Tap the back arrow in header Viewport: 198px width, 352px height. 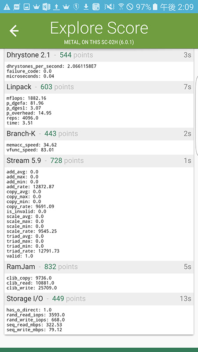point(14,31)
